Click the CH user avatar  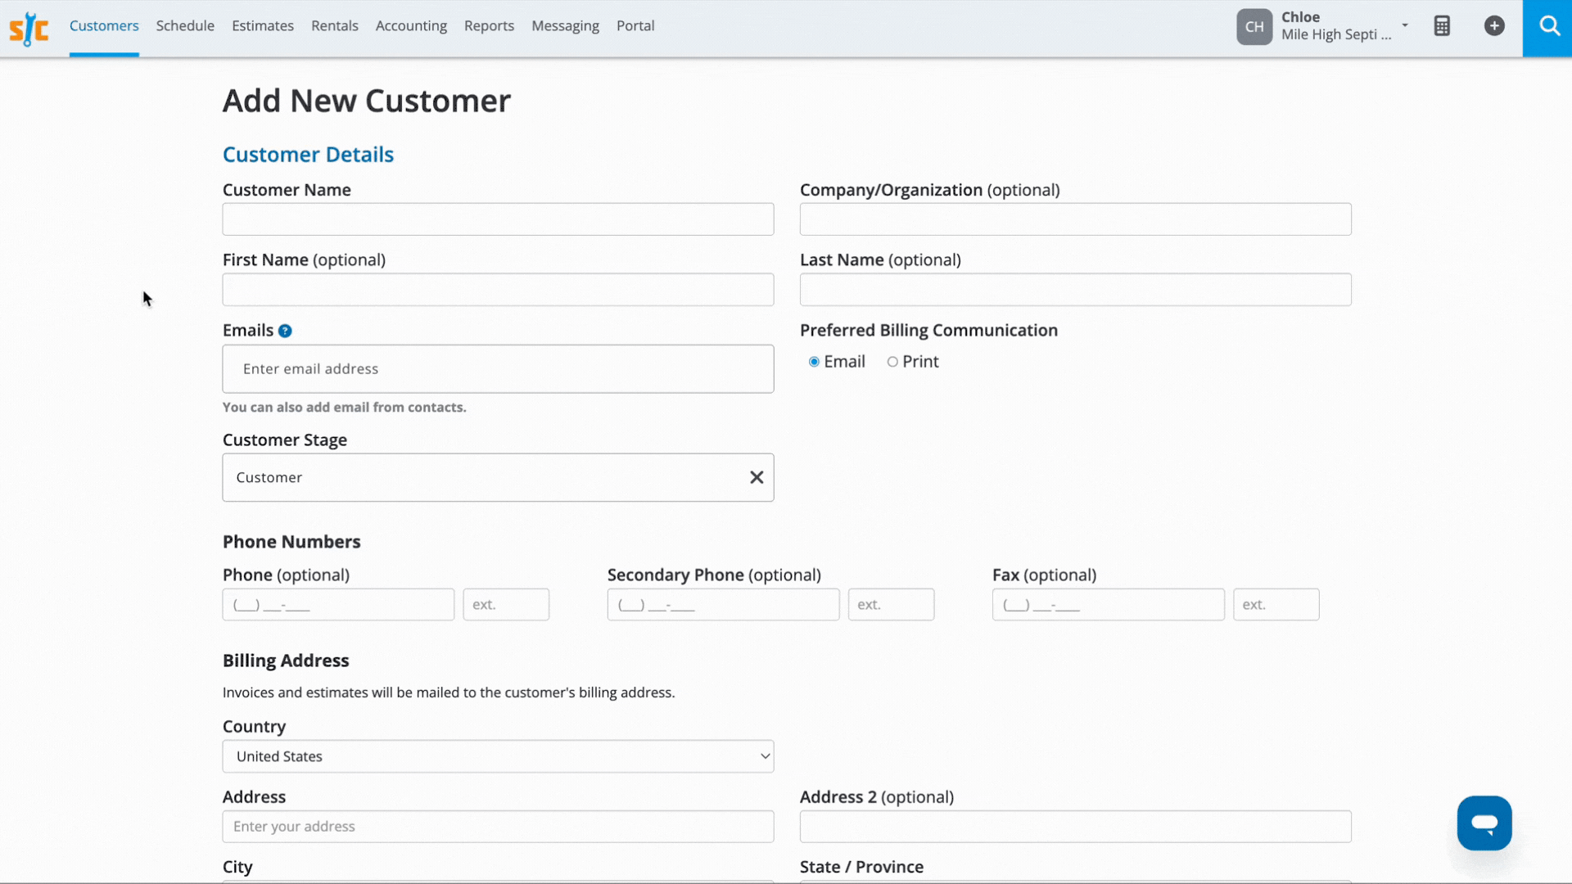[1254, 26]
